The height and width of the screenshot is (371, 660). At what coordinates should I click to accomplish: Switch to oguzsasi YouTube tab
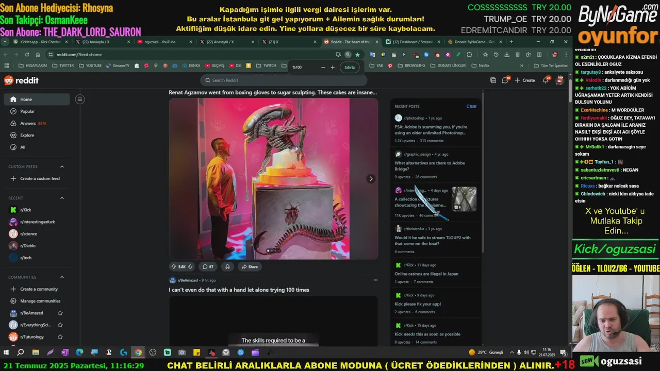pyautogui.click(x=164, y=42)
